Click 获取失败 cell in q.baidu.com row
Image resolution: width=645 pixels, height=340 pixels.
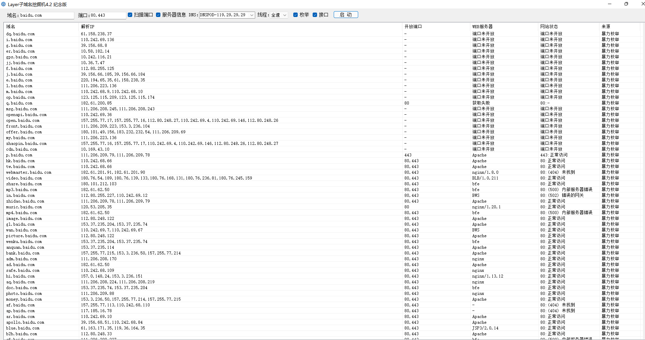[481, 103]
